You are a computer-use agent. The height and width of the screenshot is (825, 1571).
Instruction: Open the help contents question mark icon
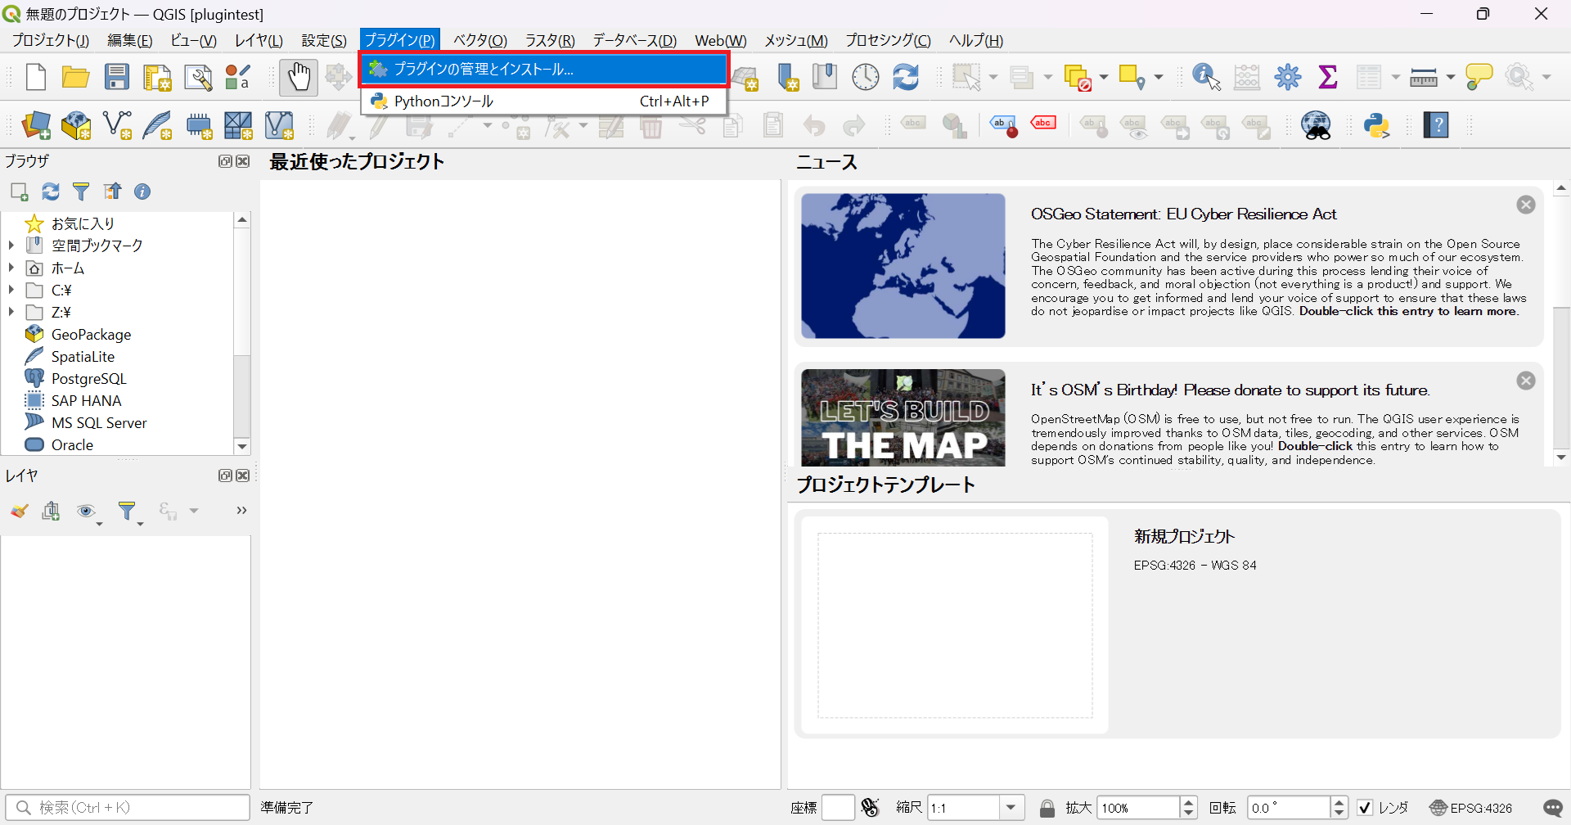pyautogui.click(x=1436, y=125)
